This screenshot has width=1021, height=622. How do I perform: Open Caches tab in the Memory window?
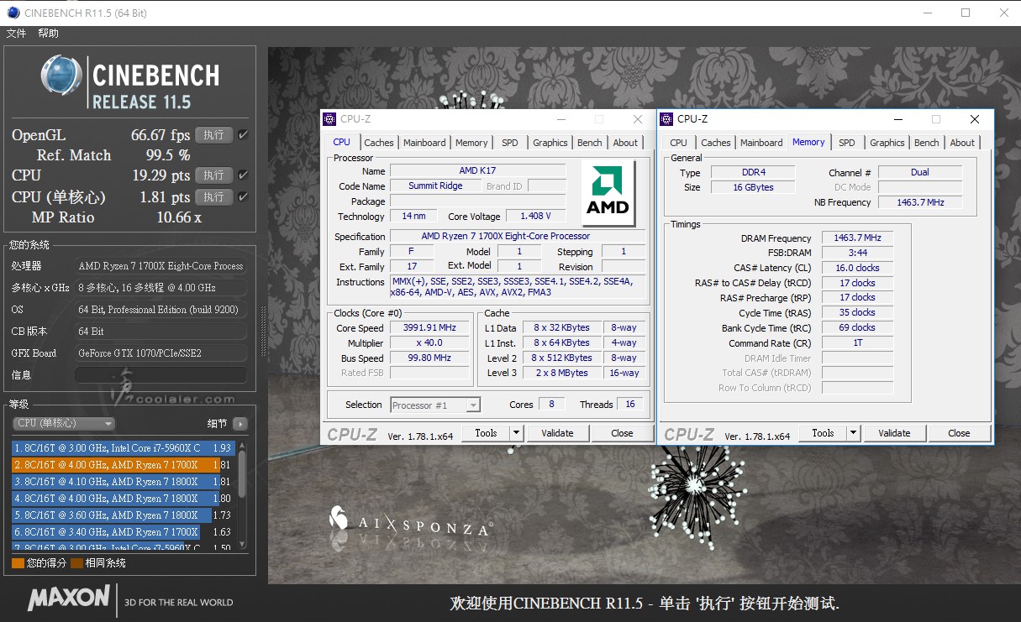click(x=716, y=143)
